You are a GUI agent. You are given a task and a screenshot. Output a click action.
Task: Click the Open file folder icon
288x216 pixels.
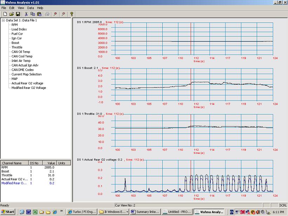pyautogui.click(x=11, y=14)
